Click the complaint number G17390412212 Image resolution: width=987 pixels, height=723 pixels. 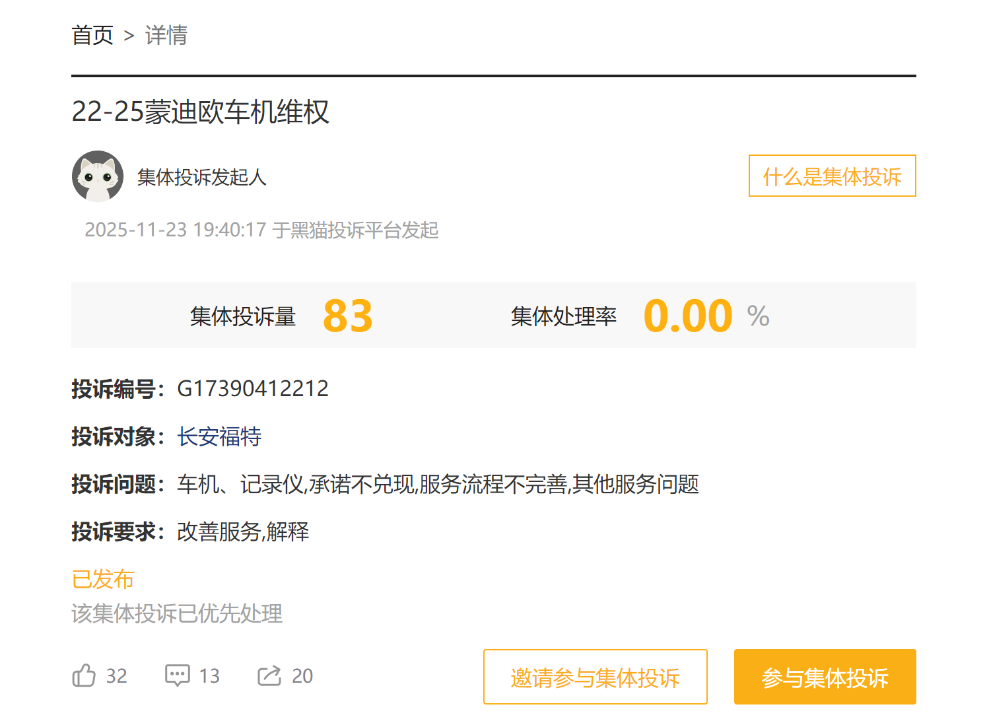(x=253, y=388)
